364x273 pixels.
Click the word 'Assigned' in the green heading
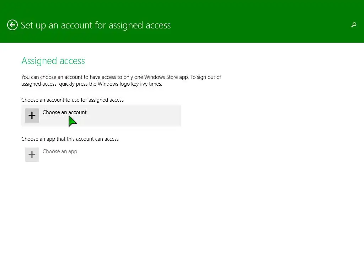click(36, 61)
